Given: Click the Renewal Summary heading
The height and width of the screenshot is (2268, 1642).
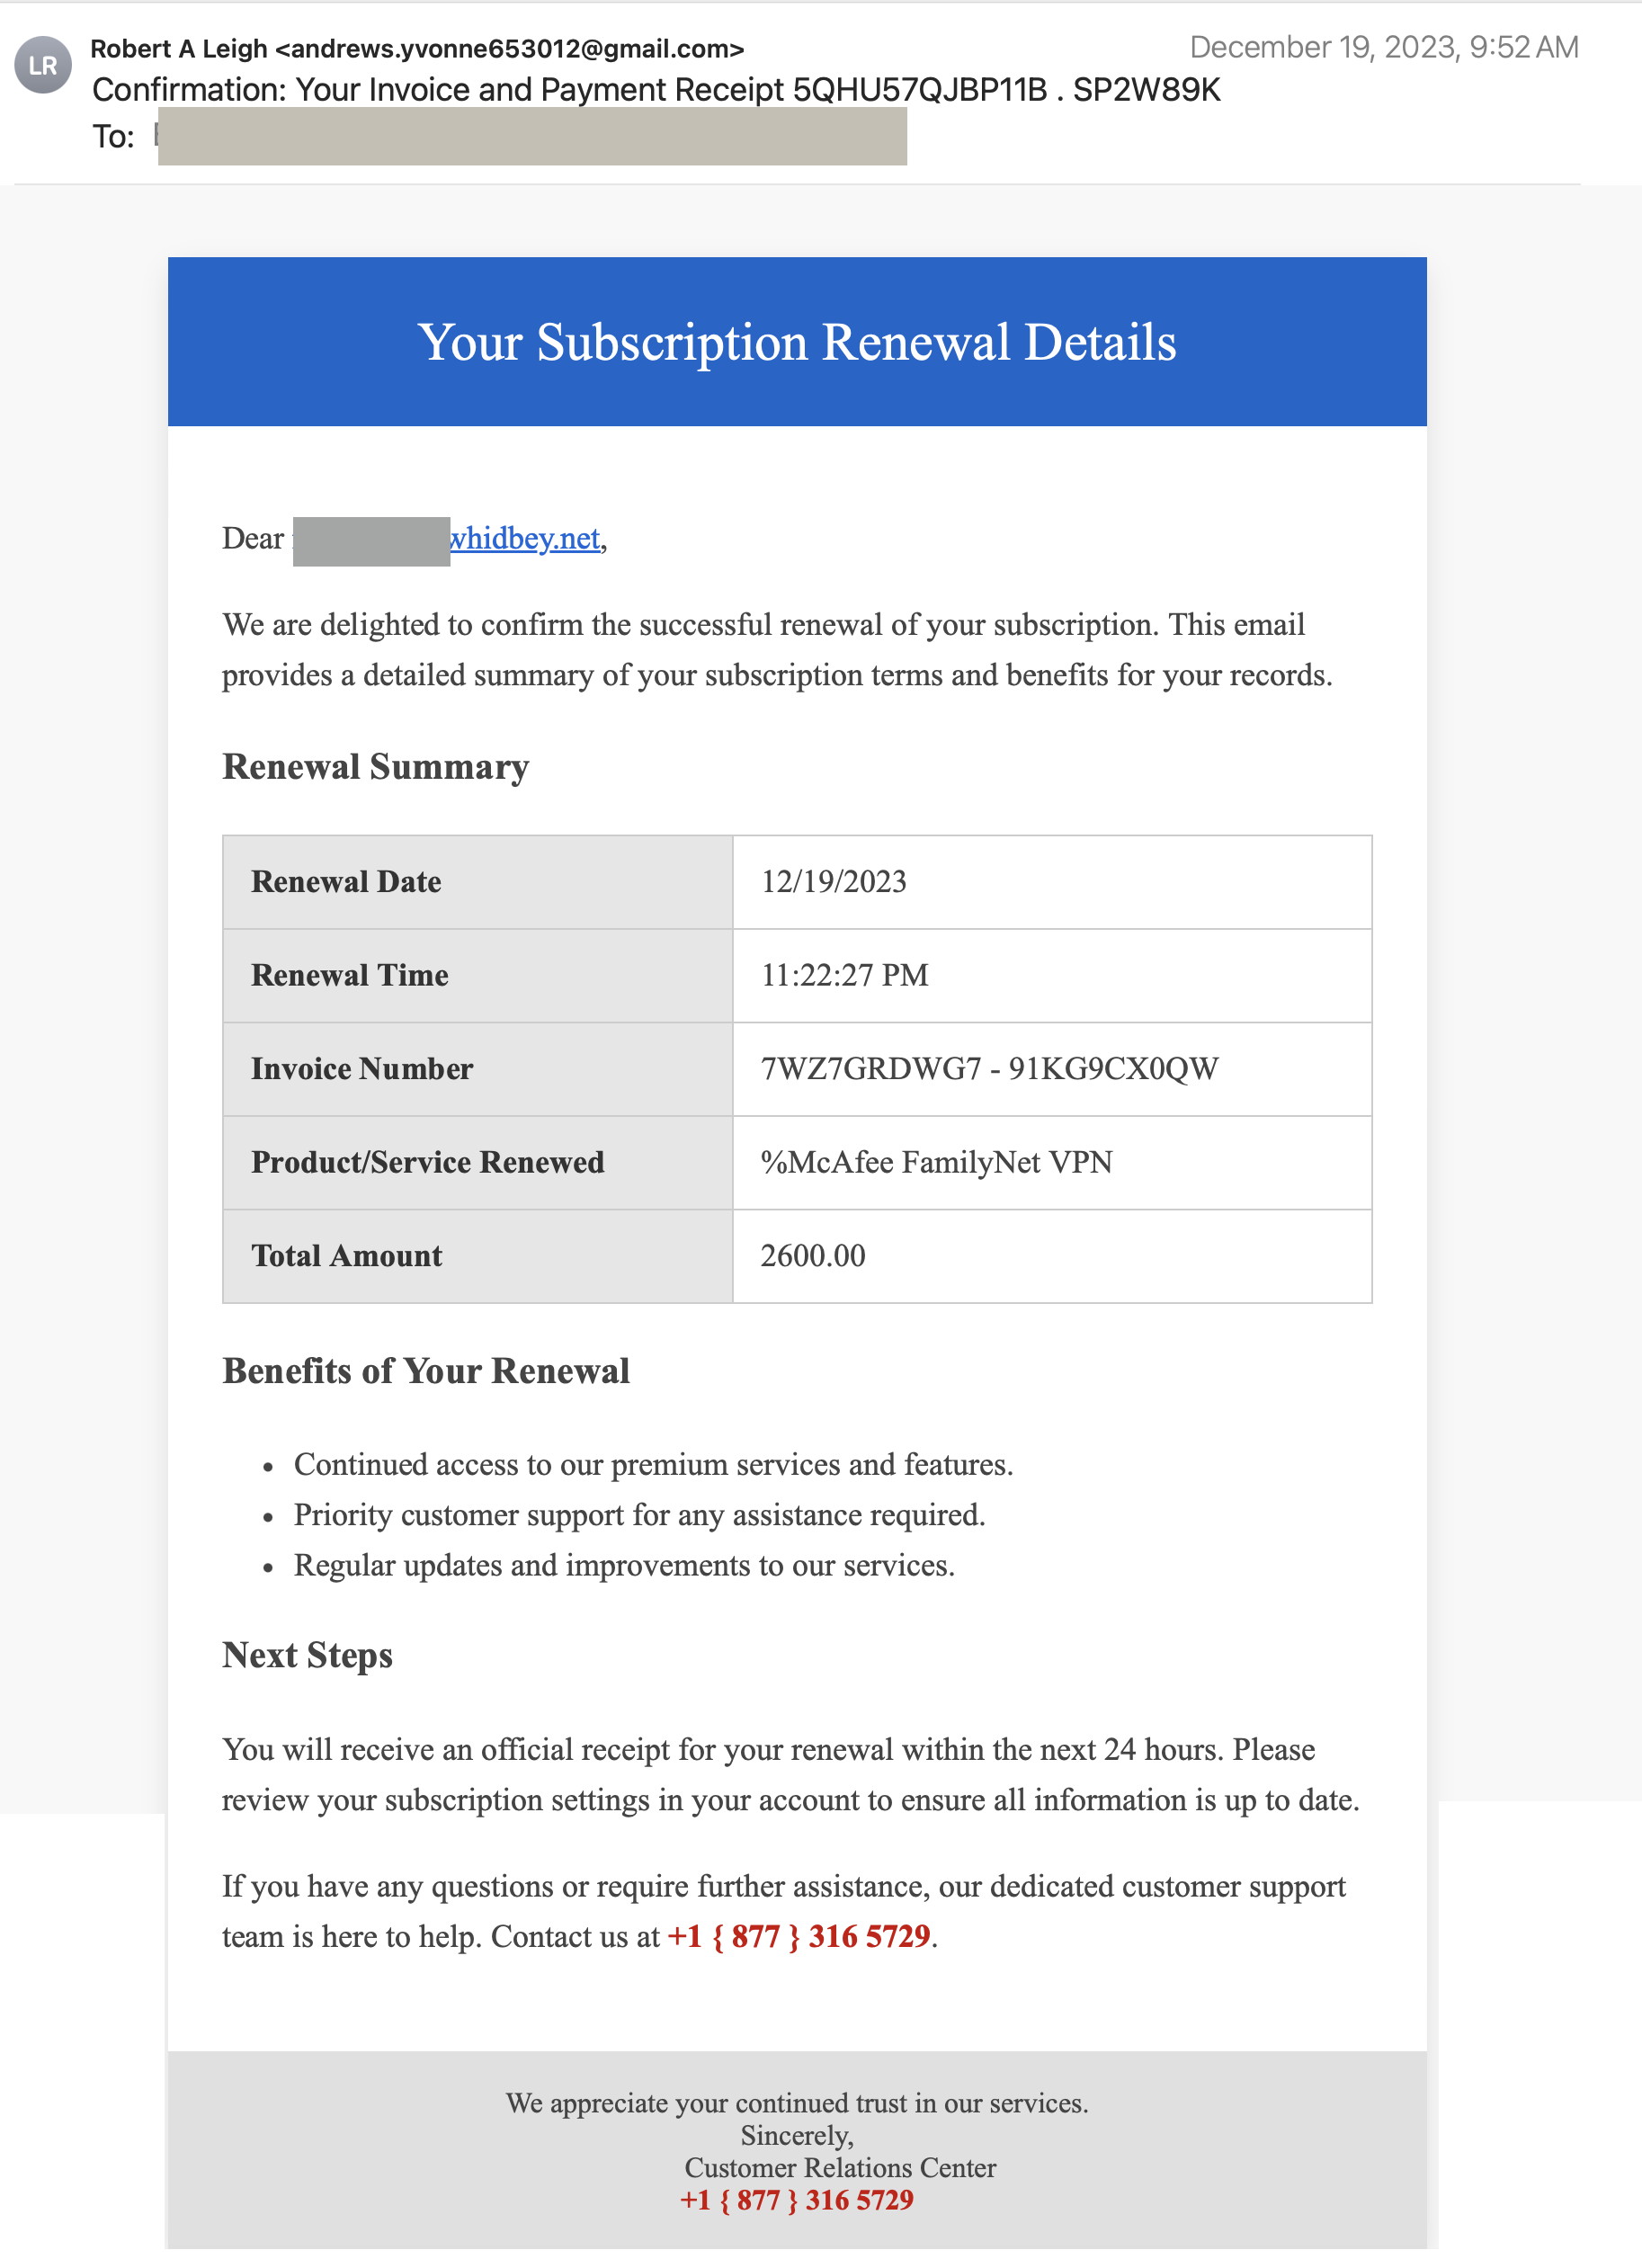Looking at the screenshot, I should [376, 766].
